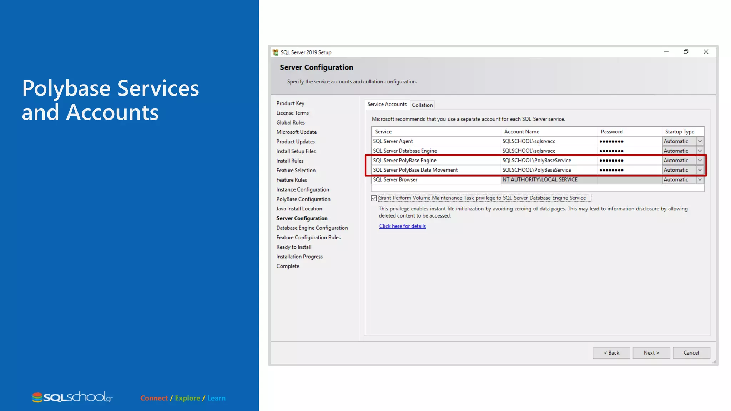Expand PolyBase Engine startup type dropdown
This screenshot has width=731, height=411.
(x=700, y=161)
